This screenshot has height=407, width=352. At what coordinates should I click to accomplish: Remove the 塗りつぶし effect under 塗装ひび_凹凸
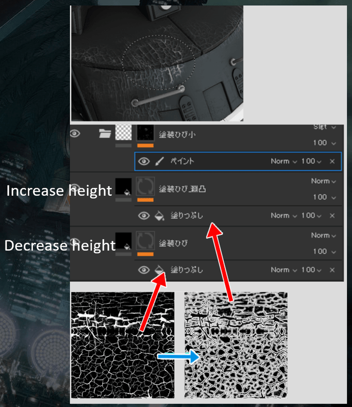(332, 215)
